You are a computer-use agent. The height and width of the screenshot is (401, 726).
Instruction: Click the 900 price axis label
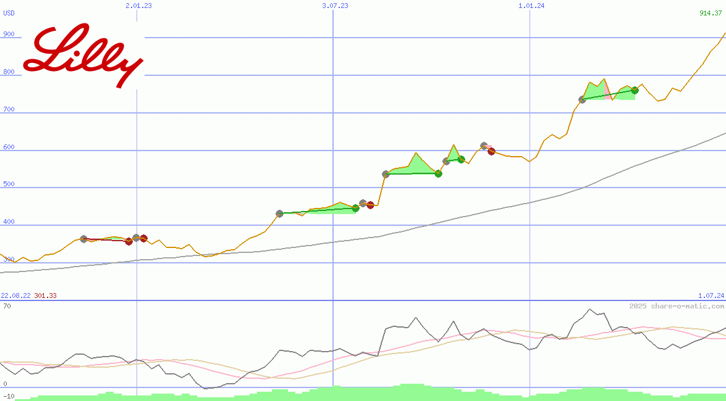9,34
